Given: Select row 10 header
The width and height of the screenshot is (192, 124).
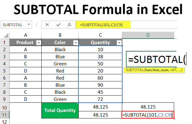Looking at the screenshot, I should tap(5, 107).
